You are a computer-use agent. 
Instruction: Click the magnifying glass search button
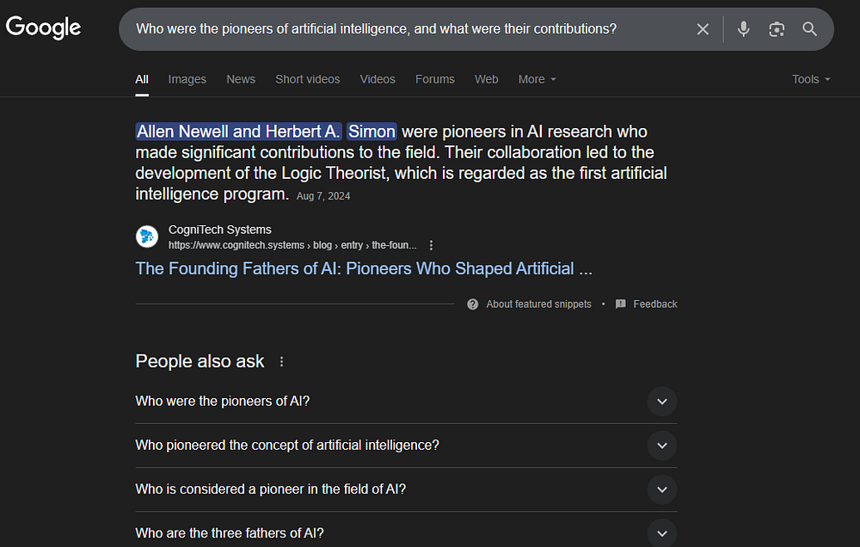809,29
